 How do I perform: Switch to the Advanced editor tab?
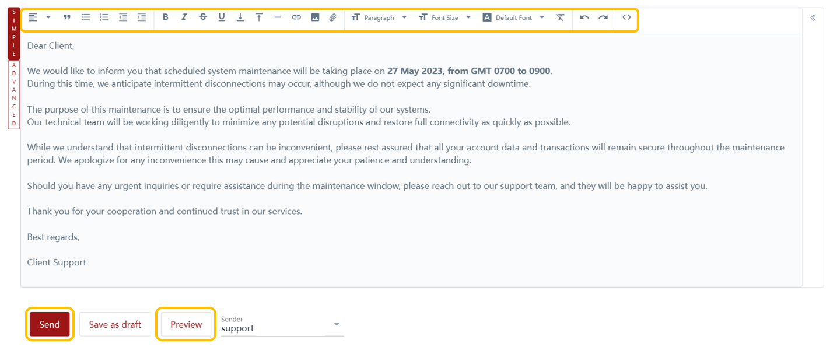click(14, 94)
